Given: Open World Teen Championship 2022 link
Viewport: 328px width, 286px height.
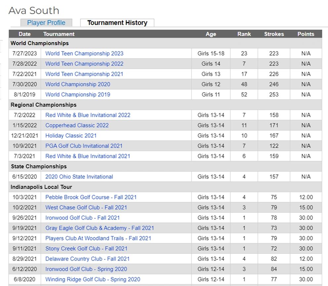Looking at the screenshot, I should coord(84,64).
